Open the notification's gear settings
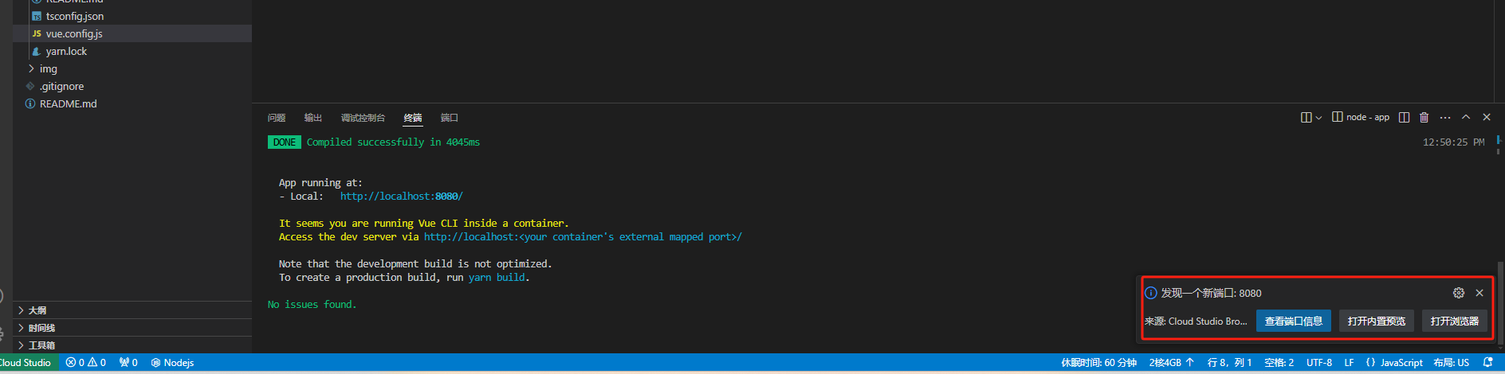Screen dimensions: 1505x374 pyautogui.click(x=1459, y=293)
